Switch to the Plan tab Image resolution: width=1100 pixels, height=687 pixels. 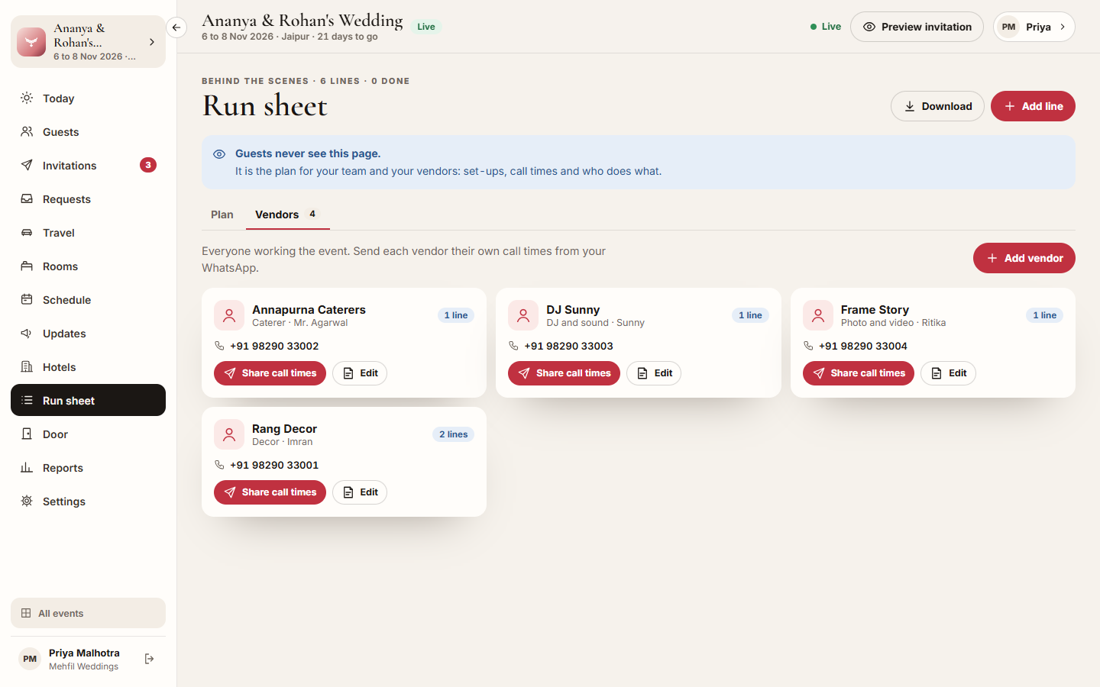pos(222,214)
